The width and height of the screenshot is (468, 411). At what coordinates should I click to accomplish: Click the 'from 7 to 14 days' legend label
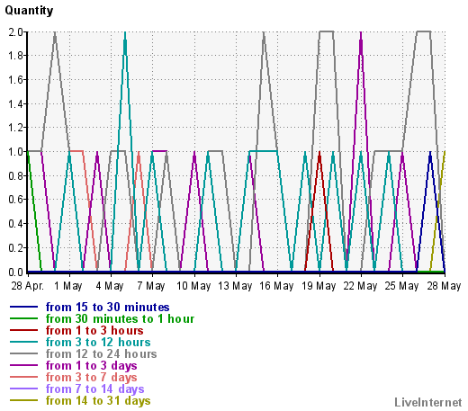[94, 389]
